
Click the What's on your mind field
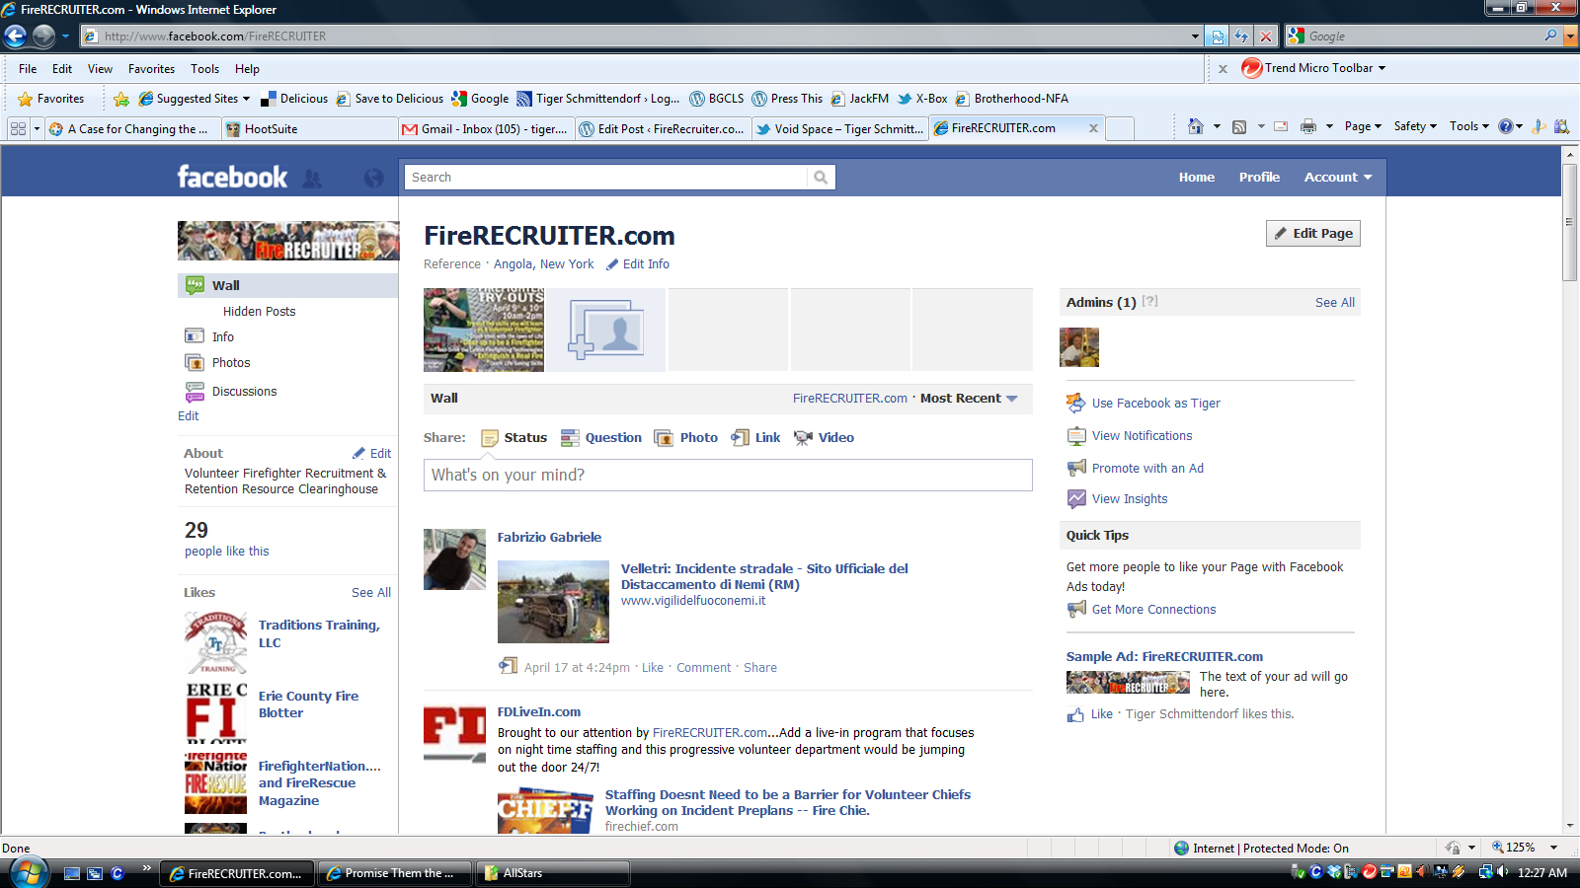(728, 475)
